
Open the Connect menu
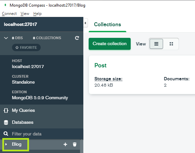click(x=9, y=14)
